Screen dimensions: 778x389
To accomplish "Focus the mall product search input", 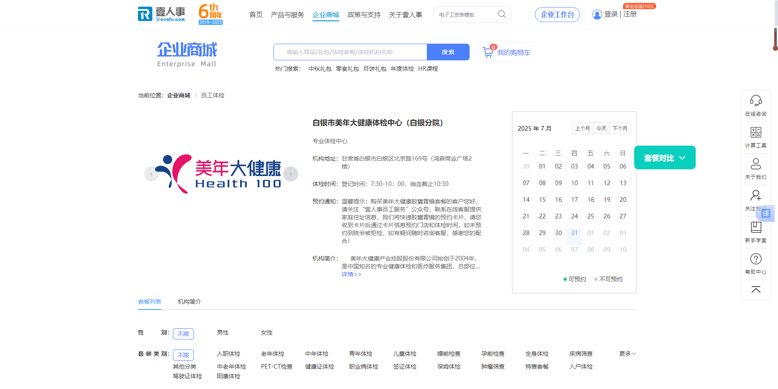I will pos(350,52).
